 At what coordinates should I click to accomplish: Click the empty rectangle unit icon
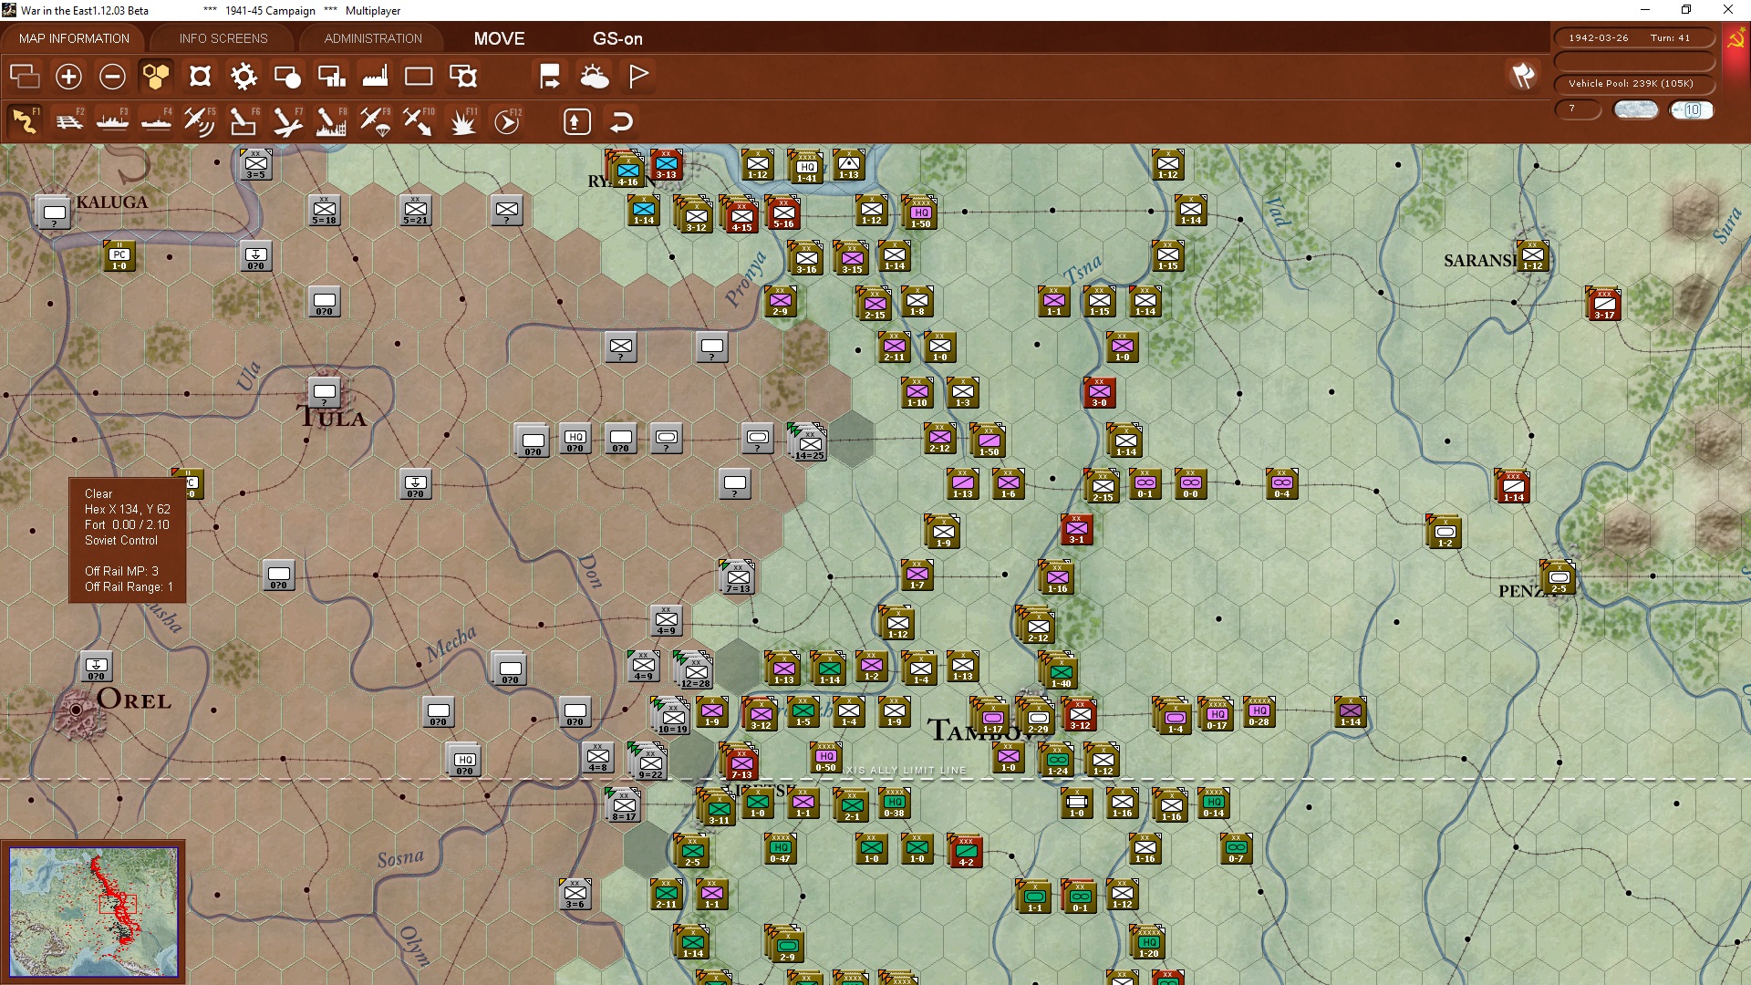click(x=419, y=77)
